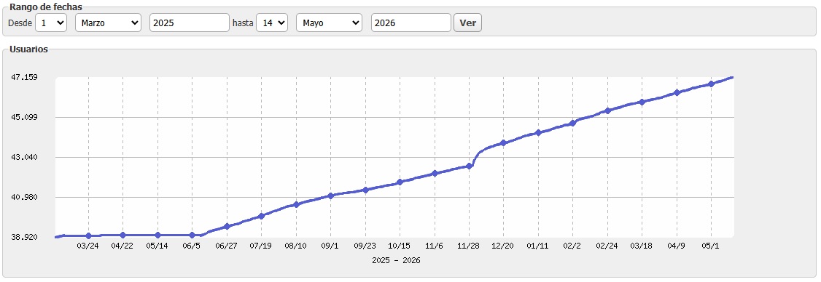Click the y-axis label 38.920

[x=24, y=237]
